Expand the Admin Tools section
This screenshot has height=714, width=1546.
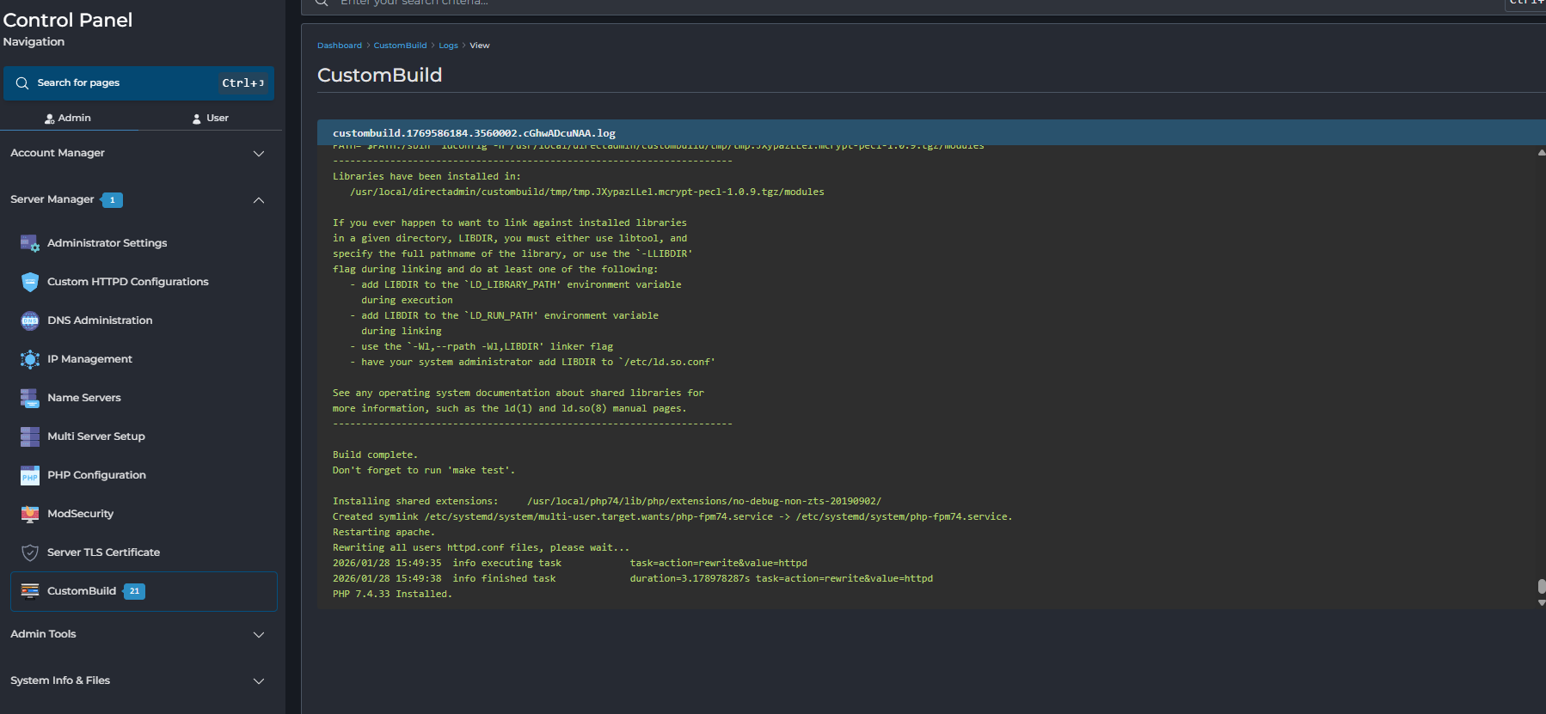258,635
